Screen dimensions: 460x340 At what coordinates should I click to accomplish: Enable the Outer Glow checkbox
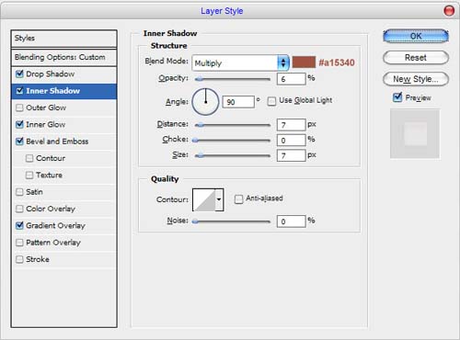pos(19,108)
